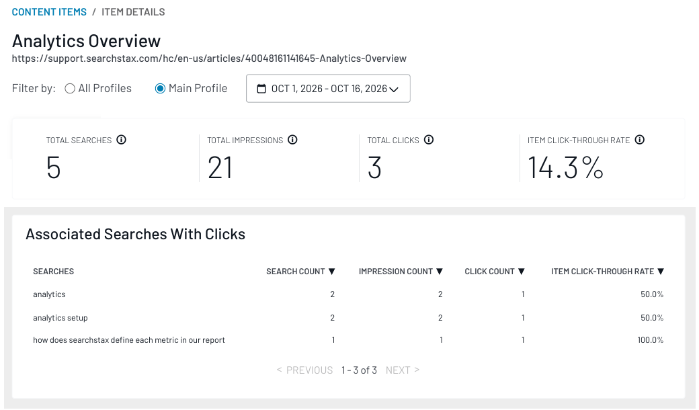The width and height of the screenshot is (699, 410).
Task: Click the calendar icon in date picker
Action: tap(261, 89)
